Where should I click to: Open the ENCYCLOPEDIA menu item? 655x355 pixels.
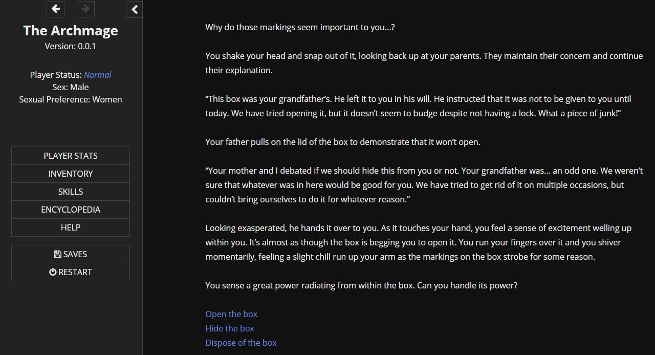[x=71, y=210]
